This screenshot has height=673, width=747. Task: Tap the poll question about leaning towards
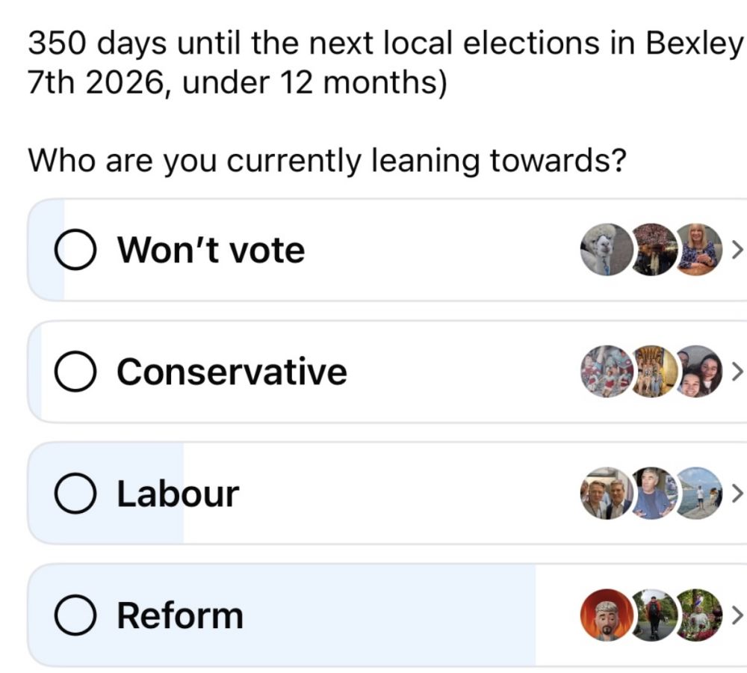tap(326, 161)
